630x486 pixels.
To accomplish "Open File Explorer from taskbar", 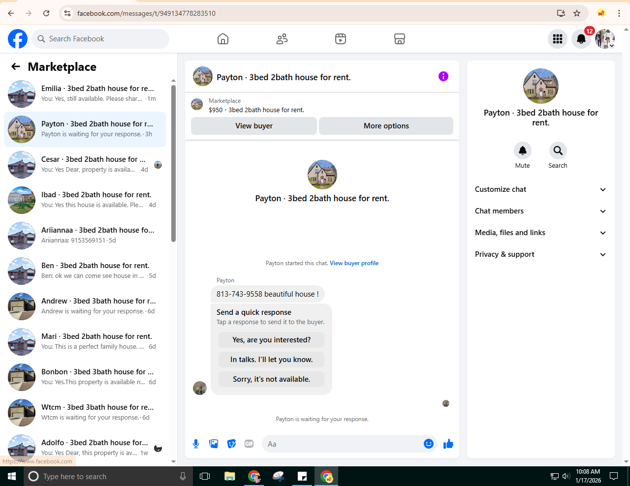I will click(229, 476).
